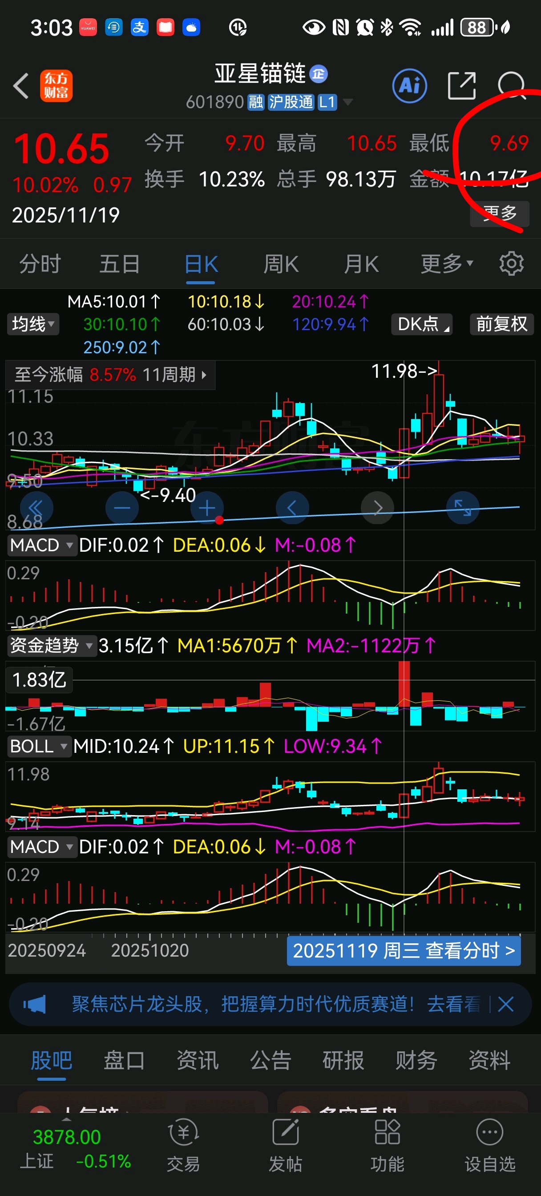Open the 东方财富 orange logo
The image size is (541, 1196).
click(56, 86)
